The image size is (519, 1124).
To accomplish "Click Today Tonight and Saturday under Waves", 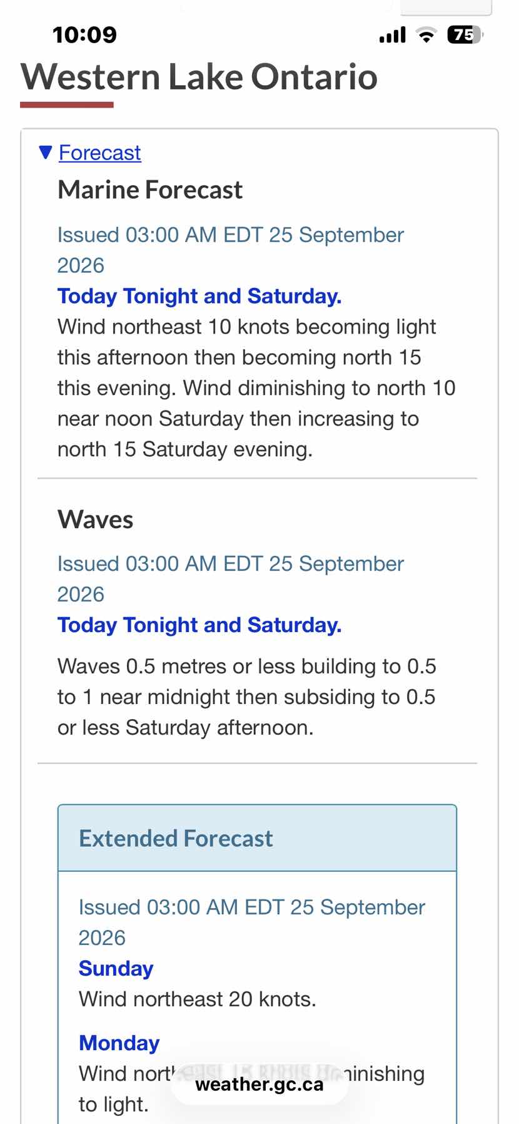I will 199,625.
